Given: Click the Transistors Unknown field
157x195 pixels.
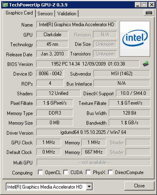Looking at the screenshot, I should coord(105,54).
